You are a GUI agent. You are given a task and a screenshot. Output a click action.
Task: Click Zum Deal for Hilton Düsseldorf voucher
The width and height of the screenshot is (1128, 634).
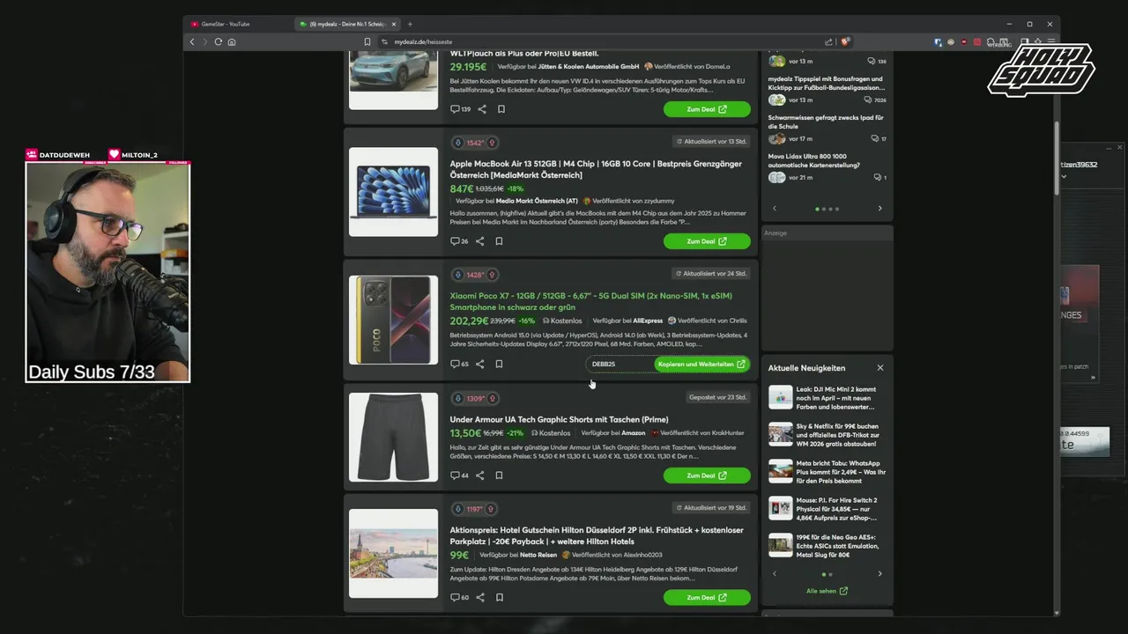coord(707,597)
